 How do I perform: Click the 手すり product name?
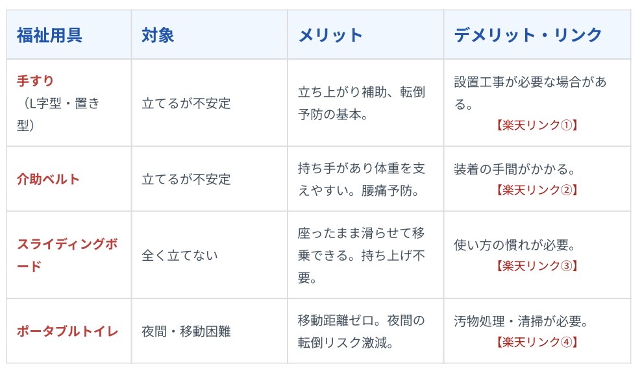pos(35,82)
